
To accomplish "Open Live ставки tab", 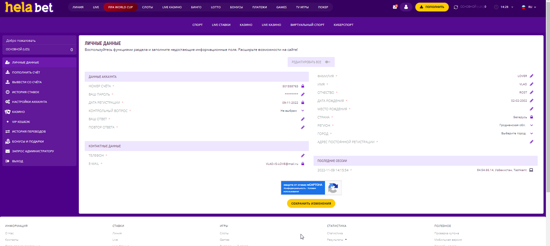I will click(221, 25).
